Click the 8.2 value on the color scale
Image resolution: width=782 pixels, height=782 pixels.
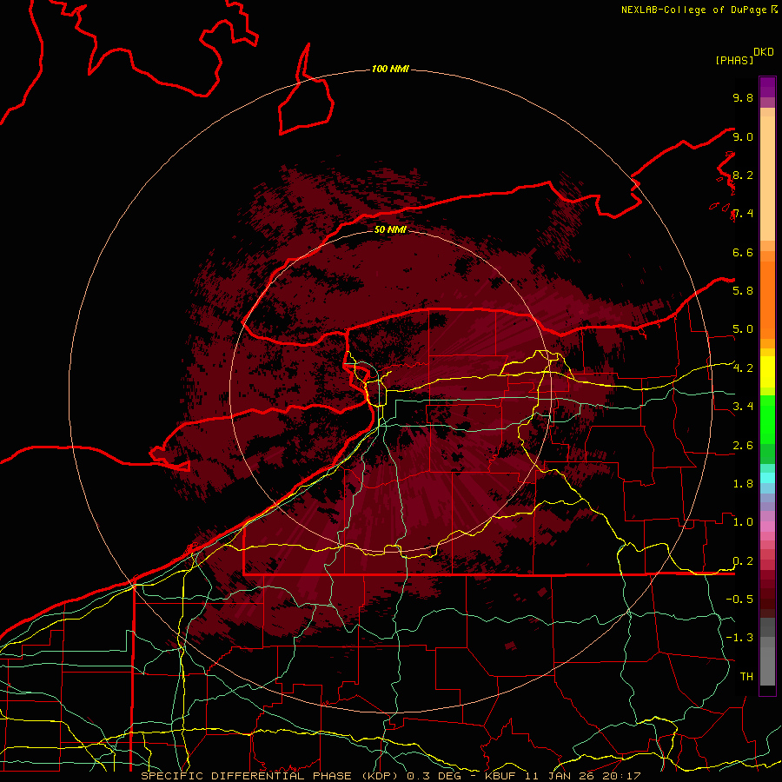click(743, 175)
